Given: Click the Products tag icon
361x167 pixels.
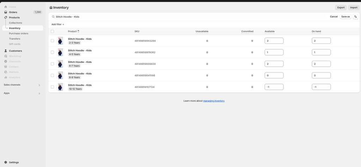Looking at the screenshot, I should click(x=6, y=17).
